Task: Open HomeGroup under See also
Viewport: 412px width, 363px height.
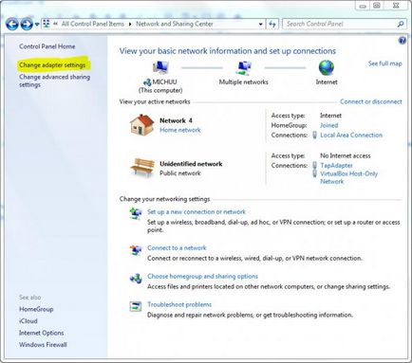Action: click(x=36, y=309)
